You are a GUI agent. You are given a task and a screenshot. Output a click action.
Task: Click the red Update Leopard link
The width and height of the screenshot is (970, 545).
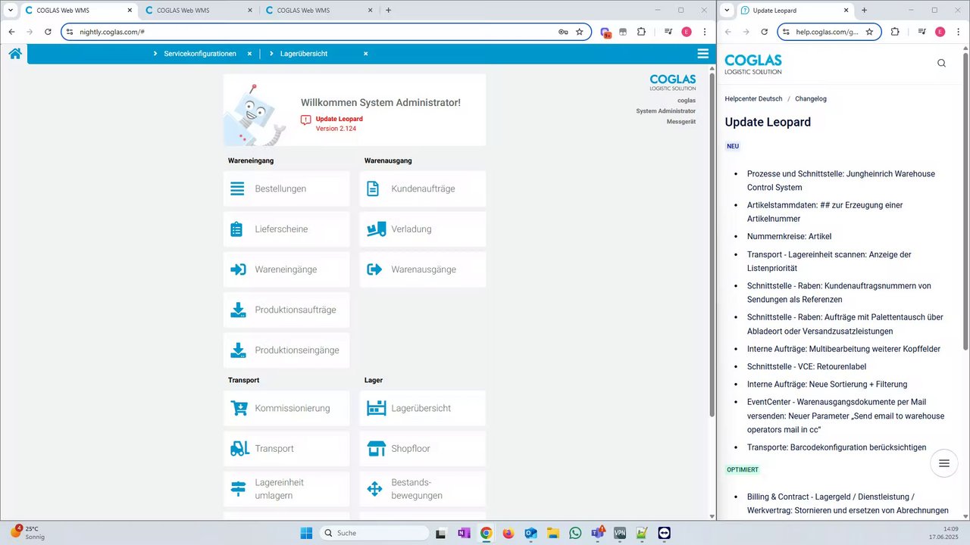click(x=339, y=119)
